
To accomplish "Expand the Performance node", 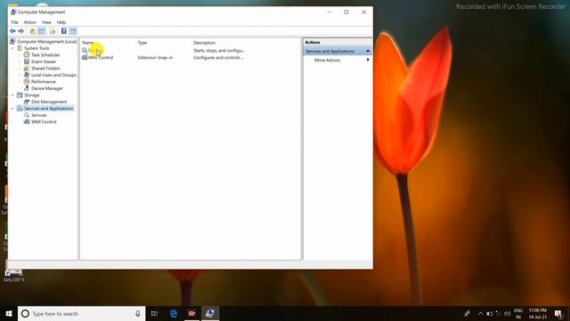I will click(20, 81).
